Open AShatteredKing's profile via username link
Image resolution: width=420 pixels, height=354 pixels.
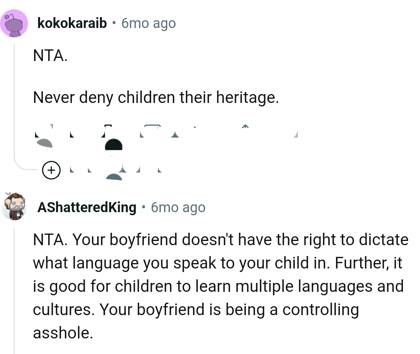coord(86,207)
